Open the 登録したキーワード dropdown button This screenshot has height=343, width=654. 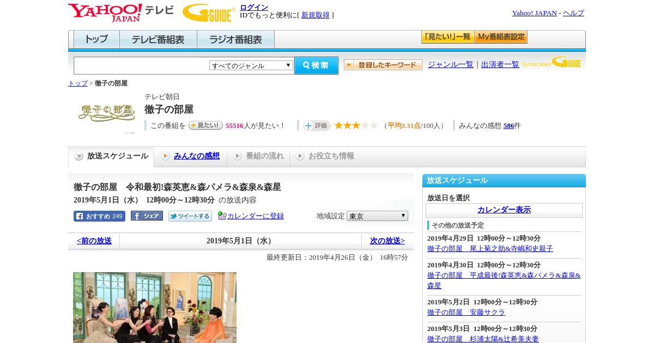[383, 65]
